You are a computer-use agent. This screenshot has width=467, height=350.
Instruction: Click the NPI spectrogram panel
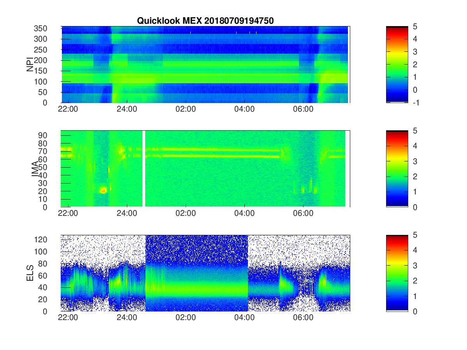point(205,65)
